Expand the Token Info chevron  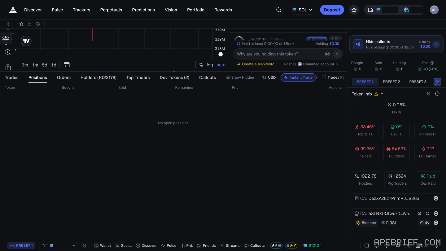[382, 94]
